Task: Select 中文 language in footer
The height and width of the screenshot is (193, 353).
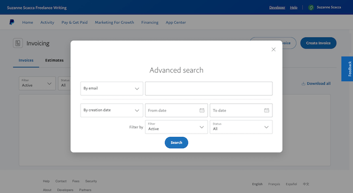Action: click(306, 184)
